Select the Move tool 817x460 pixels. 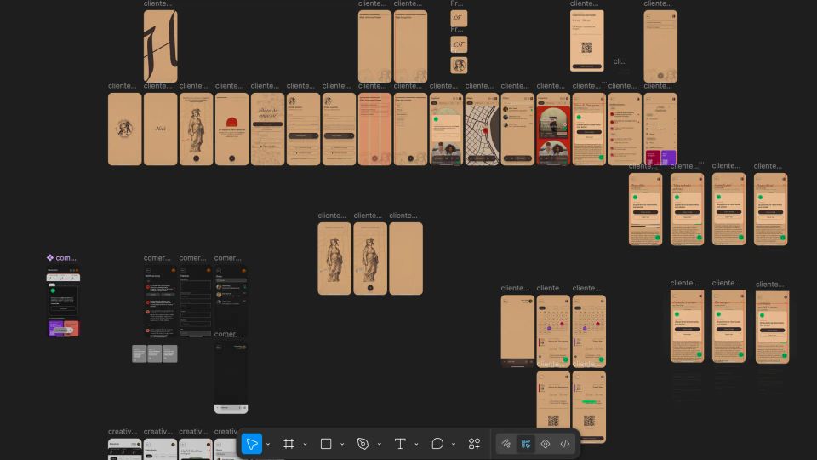click(x=252, y=444)
